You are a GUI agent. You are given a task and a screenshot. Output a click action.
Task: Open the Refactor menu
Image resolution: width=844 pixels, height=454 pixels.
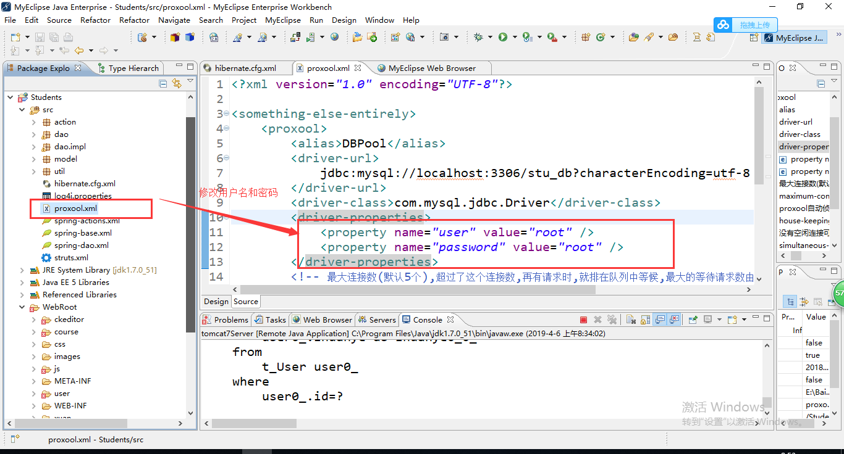click(x=95, y=20)
